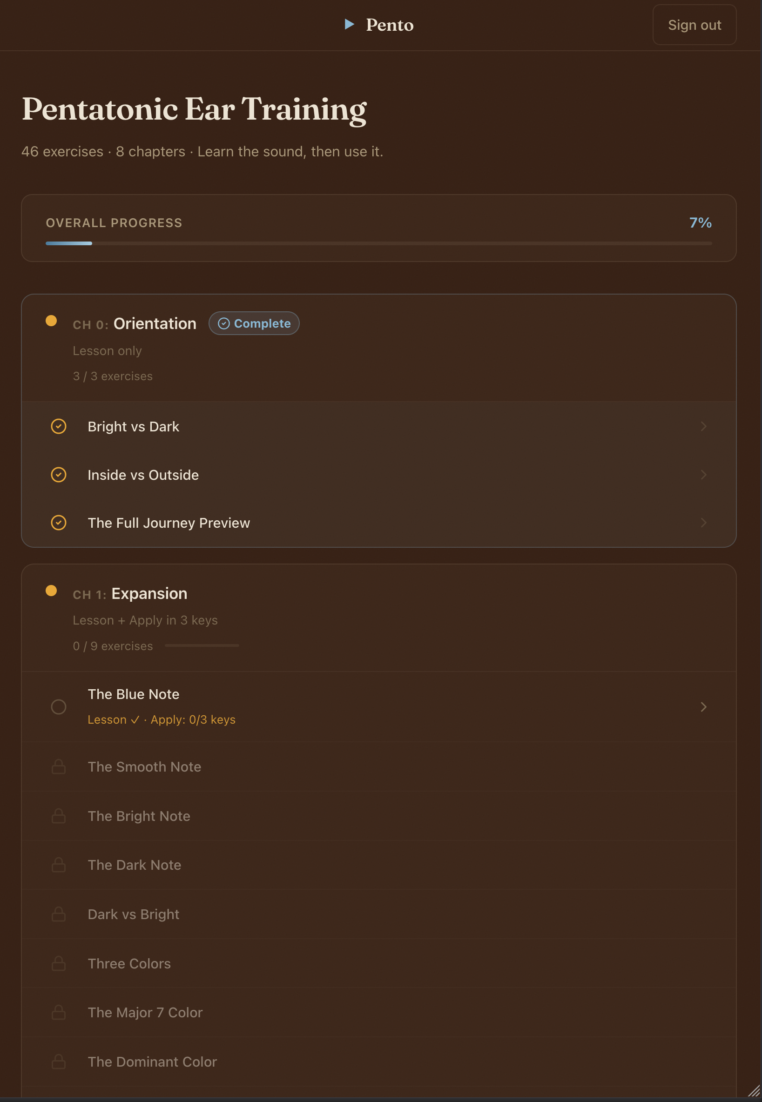
Task: Click the orange dot next to CH 0 Orientation
Action: (x=51, y=321)
